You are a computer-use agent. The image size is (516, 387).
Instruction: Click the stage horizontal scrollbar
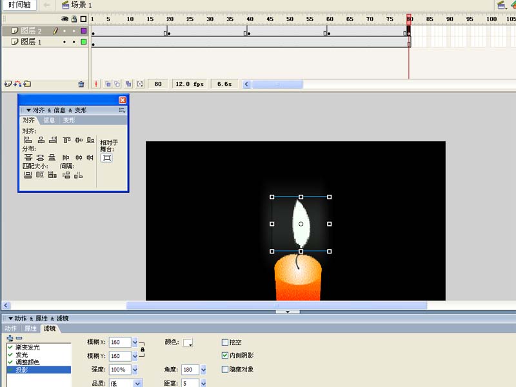click(x=277, y=306)
